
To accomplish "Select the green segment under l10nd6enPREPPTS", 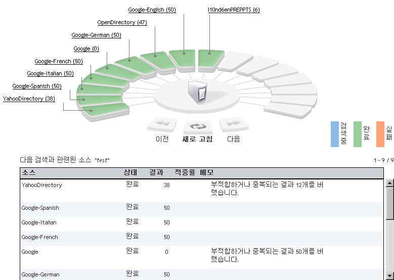I will coord(210,58).
